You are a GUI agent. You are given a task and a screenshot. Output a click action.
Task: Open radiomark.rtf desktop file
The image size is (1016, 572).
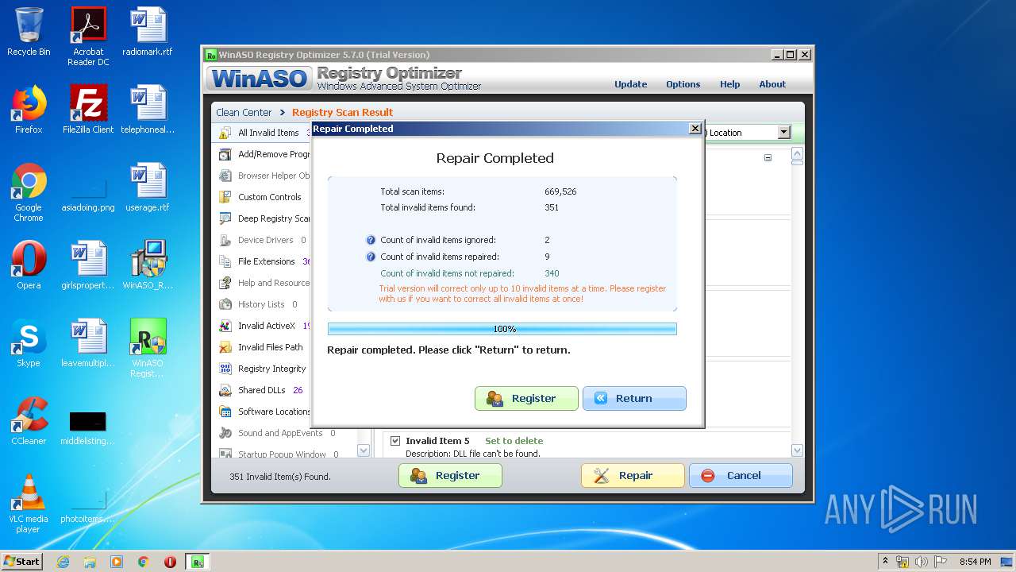coord(148,32)
